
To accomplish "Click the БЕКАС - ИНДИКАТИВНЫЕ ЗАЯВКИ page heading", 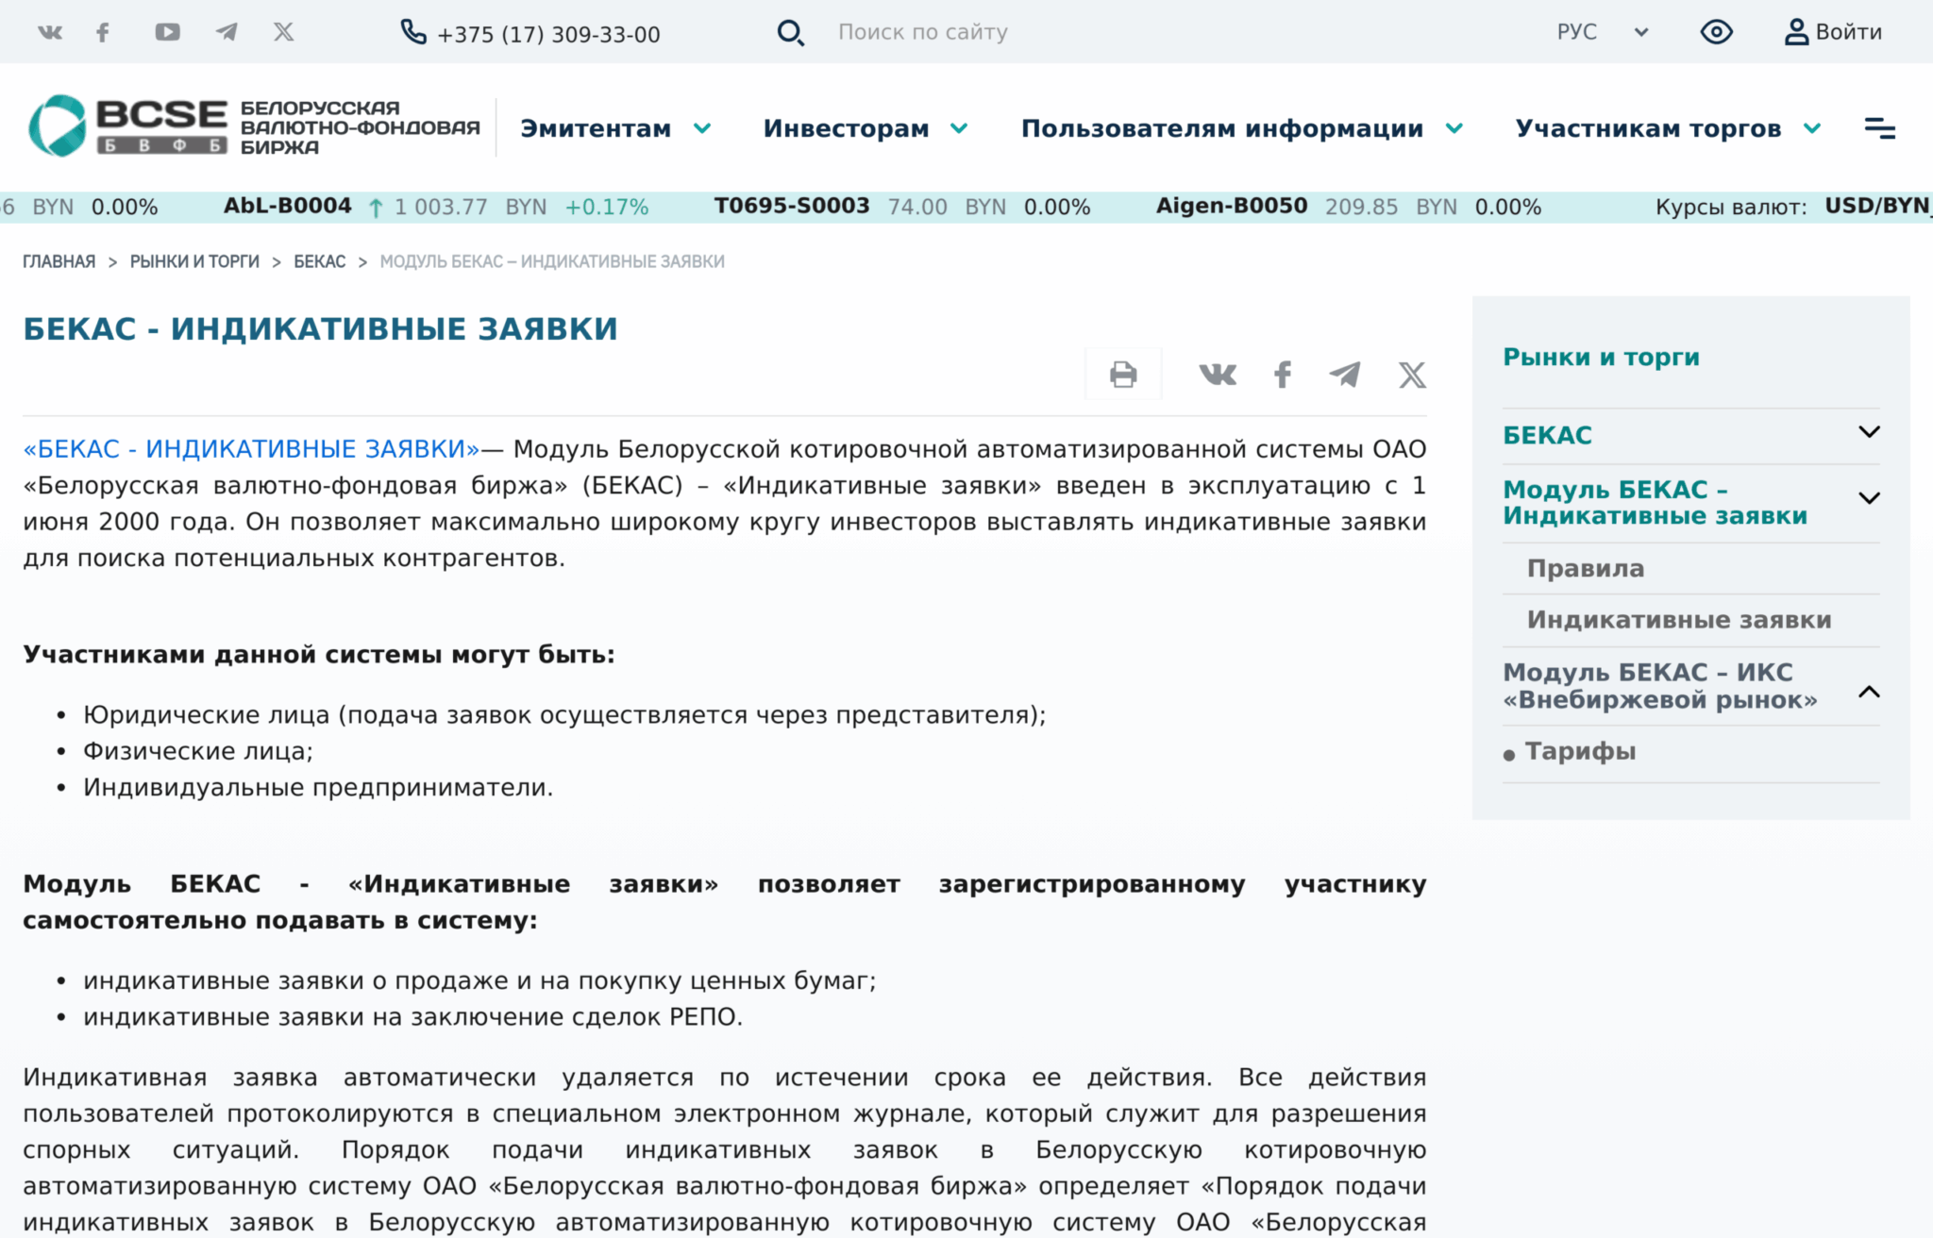I will pos(320,328).
